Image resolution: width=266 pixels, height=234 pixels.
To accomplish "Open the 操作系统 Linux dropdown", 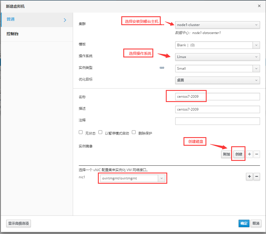I will coord(217,57).
